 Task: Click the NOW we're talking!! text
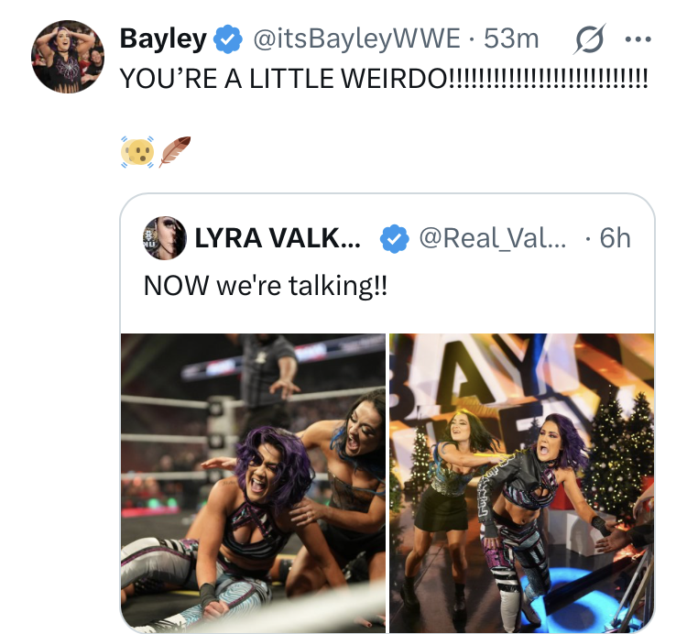point(266,286)
